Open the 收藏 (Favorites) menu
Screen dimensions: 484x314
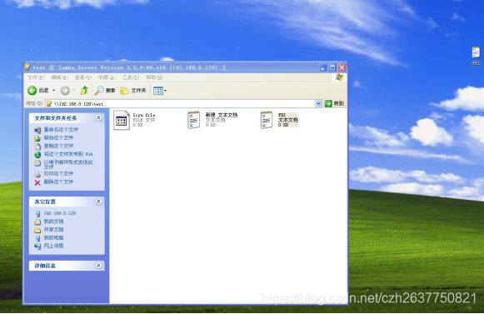click(x=107, y=77)
